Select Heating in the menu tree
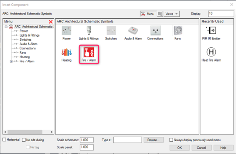237x155 pixels. tap(25, 57)
